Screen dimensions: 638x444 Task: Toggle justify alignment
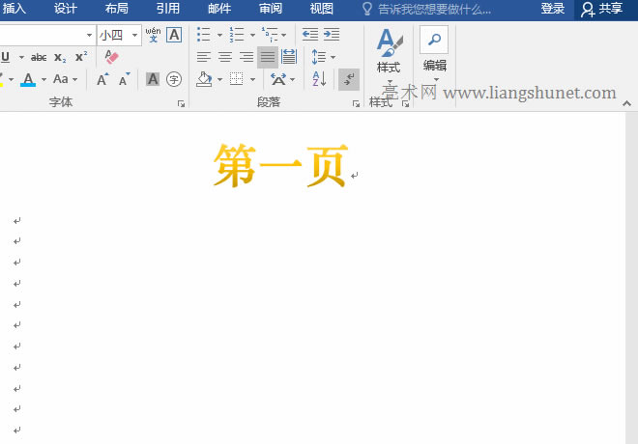[268, 57]
